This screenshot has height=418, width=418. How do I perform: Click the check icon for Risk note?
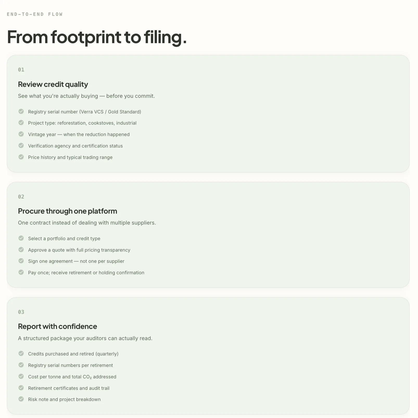point(21,399)
